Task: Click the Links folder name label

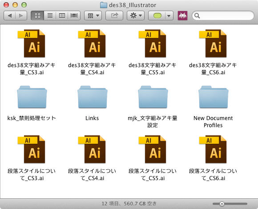Action: click(x=92, y=118)
